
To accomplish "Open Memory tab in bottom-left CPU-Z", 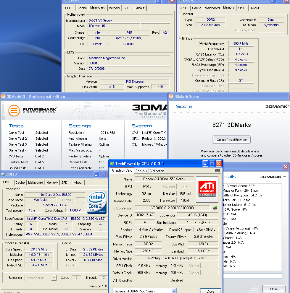I will (52, 183).
